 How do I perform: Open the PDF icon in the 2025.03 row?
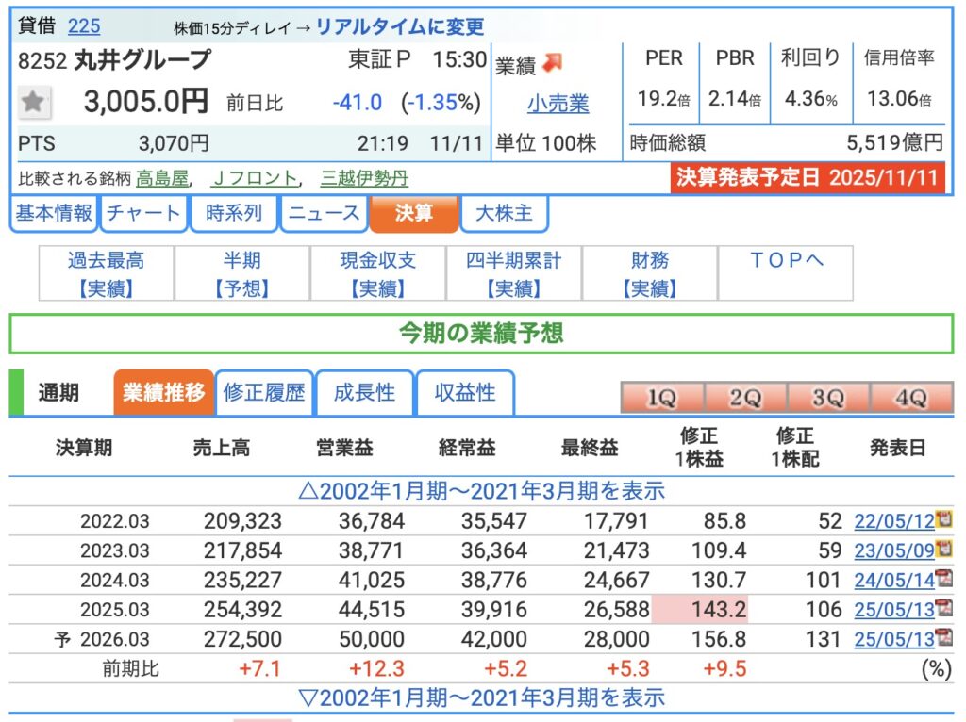(942, 609)
